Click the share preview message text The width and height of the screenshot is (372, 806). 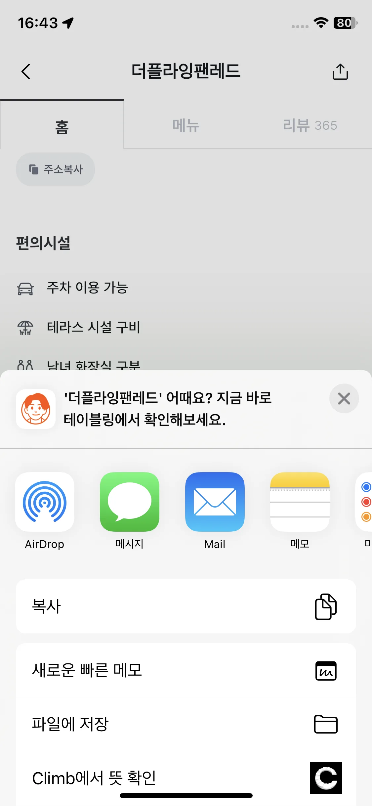pyautogui.click(x=168, y=409)
